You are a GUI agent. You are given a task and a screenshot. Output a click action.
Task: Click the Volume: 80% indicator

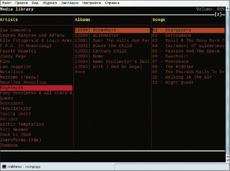(210, 9)
